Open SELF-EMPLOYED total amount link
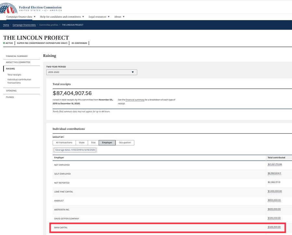 [274, 173]
